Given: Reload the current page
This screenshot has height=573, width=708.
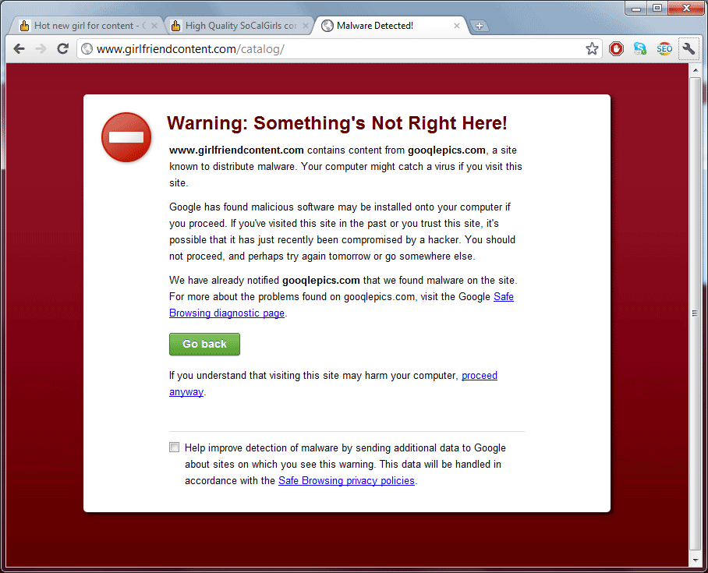Looking at the screenshot, I should point(62,49).
